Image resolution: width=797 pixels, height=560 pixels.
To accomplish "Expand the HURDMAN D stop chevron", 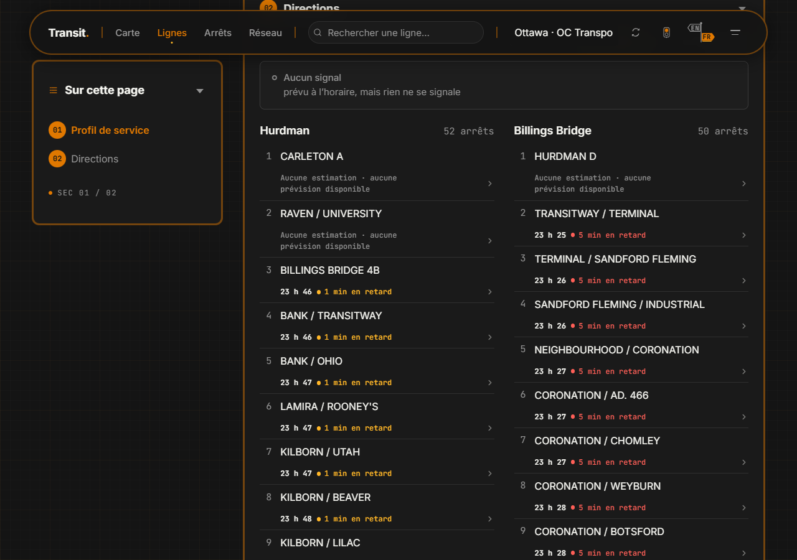I will click(744, 184).
